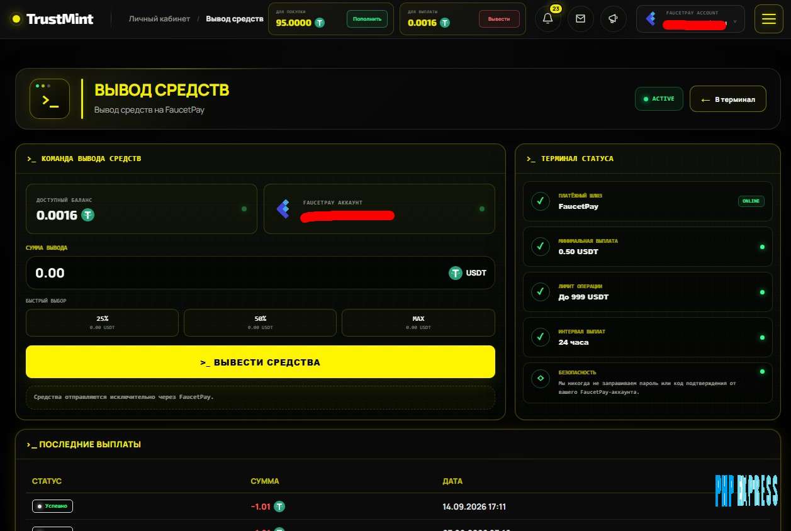Image resolution: width=791 pixels, height=531 pixels.
Task: Click the ДАТА column header
Action: pos(452,481)
